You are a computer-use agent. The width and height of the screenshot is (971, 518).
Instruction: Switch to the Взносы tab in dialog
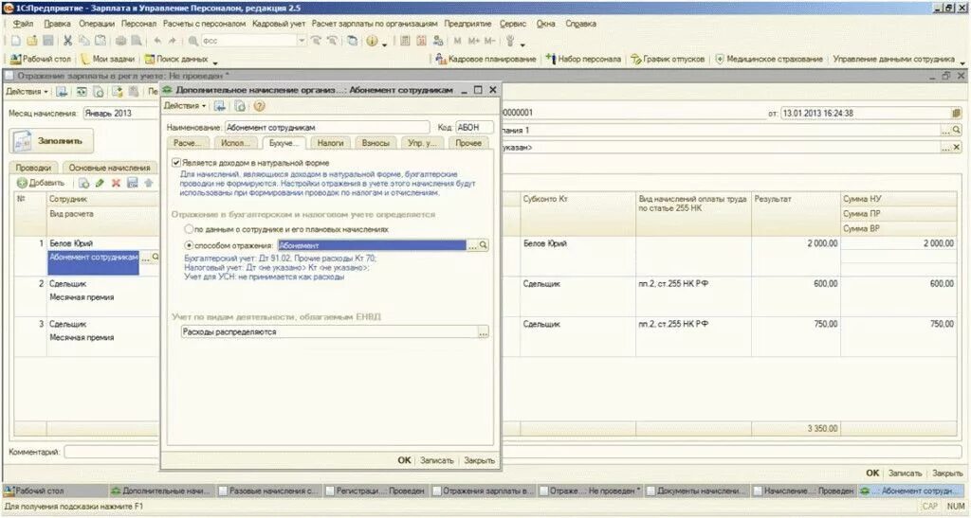pyautogui.click(x=376, y=143)
